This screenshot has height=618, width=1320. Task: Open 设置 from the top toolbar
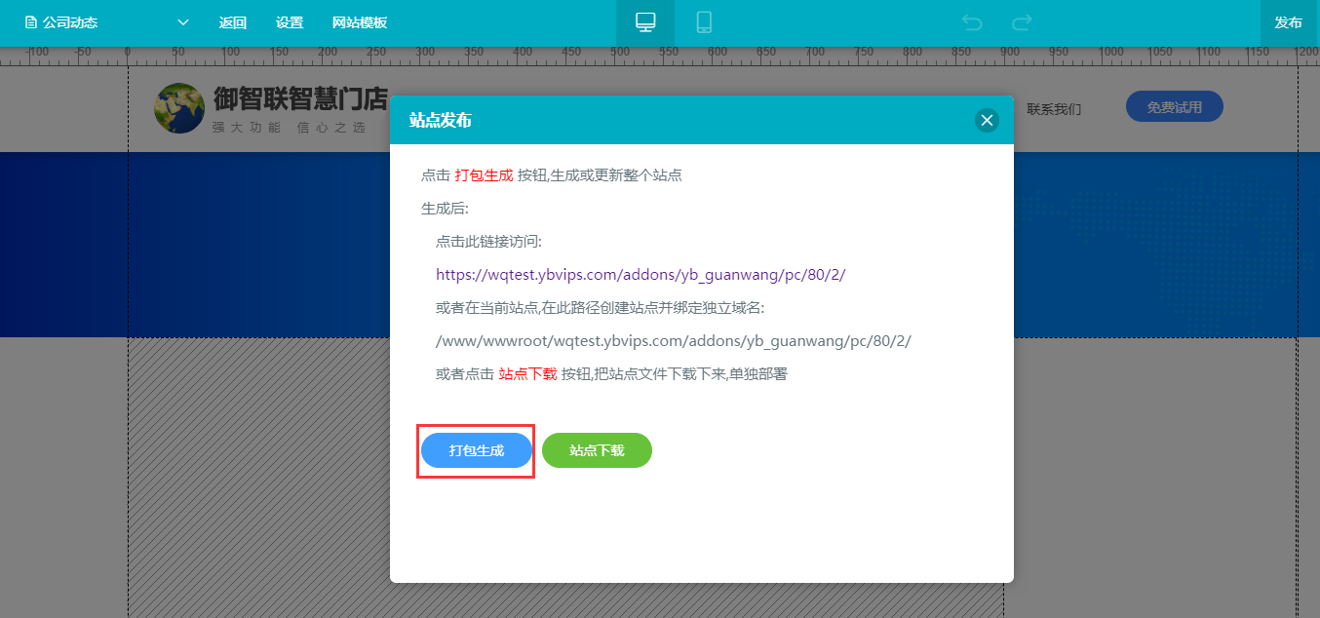click(290, 22)
